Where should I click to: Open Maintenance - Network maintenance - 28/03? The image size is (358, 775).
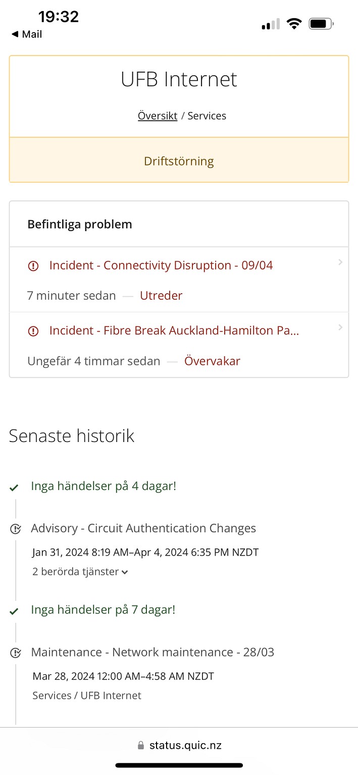152,652
